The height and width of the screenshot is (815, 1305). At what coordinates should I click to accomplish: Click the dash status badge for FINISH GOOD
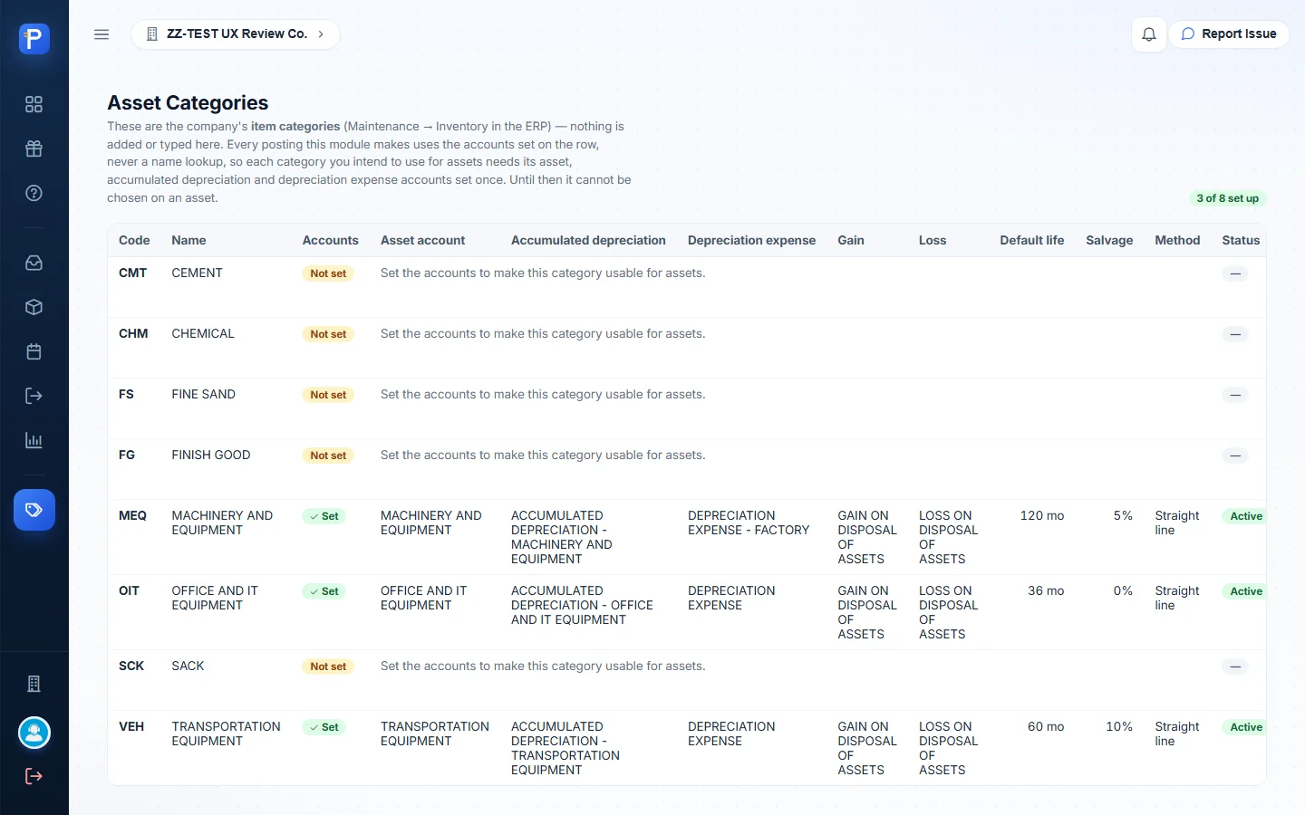pyautogui.click(x=1235, y=455)
